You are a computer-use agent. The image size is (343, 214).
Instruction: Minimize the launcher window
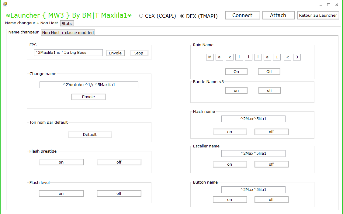pos(321,5)
